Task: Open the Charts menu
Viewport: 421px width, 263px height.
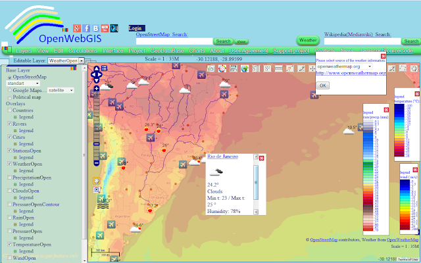Action: [197, 51]
